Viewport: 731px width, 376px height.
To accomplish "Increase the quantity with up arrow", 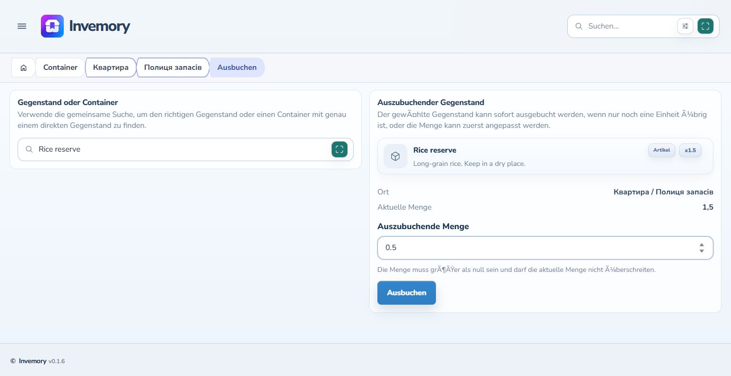I will [701, 245].
